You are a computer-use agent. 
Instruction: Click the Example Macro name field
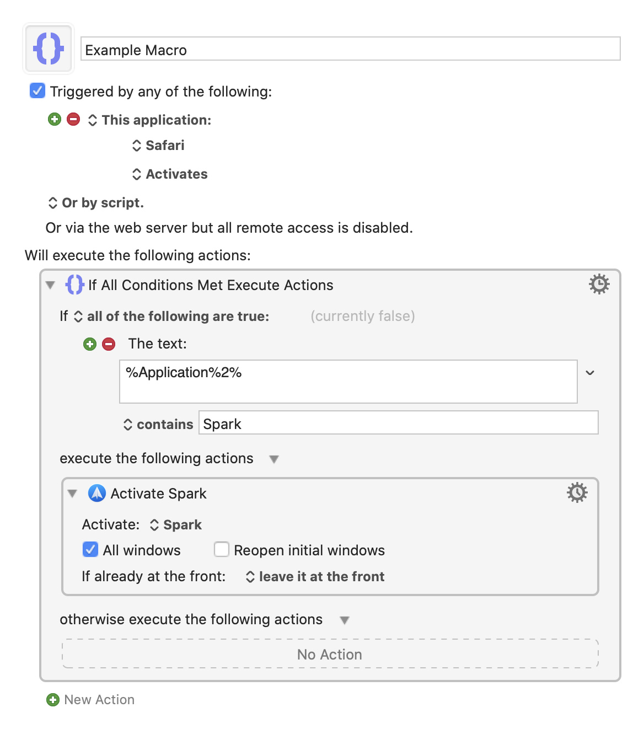(351, 49)
